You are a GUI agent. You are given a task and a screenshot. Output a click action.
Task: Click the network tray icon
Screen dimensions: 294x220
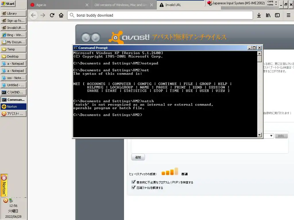click(11, 201)
